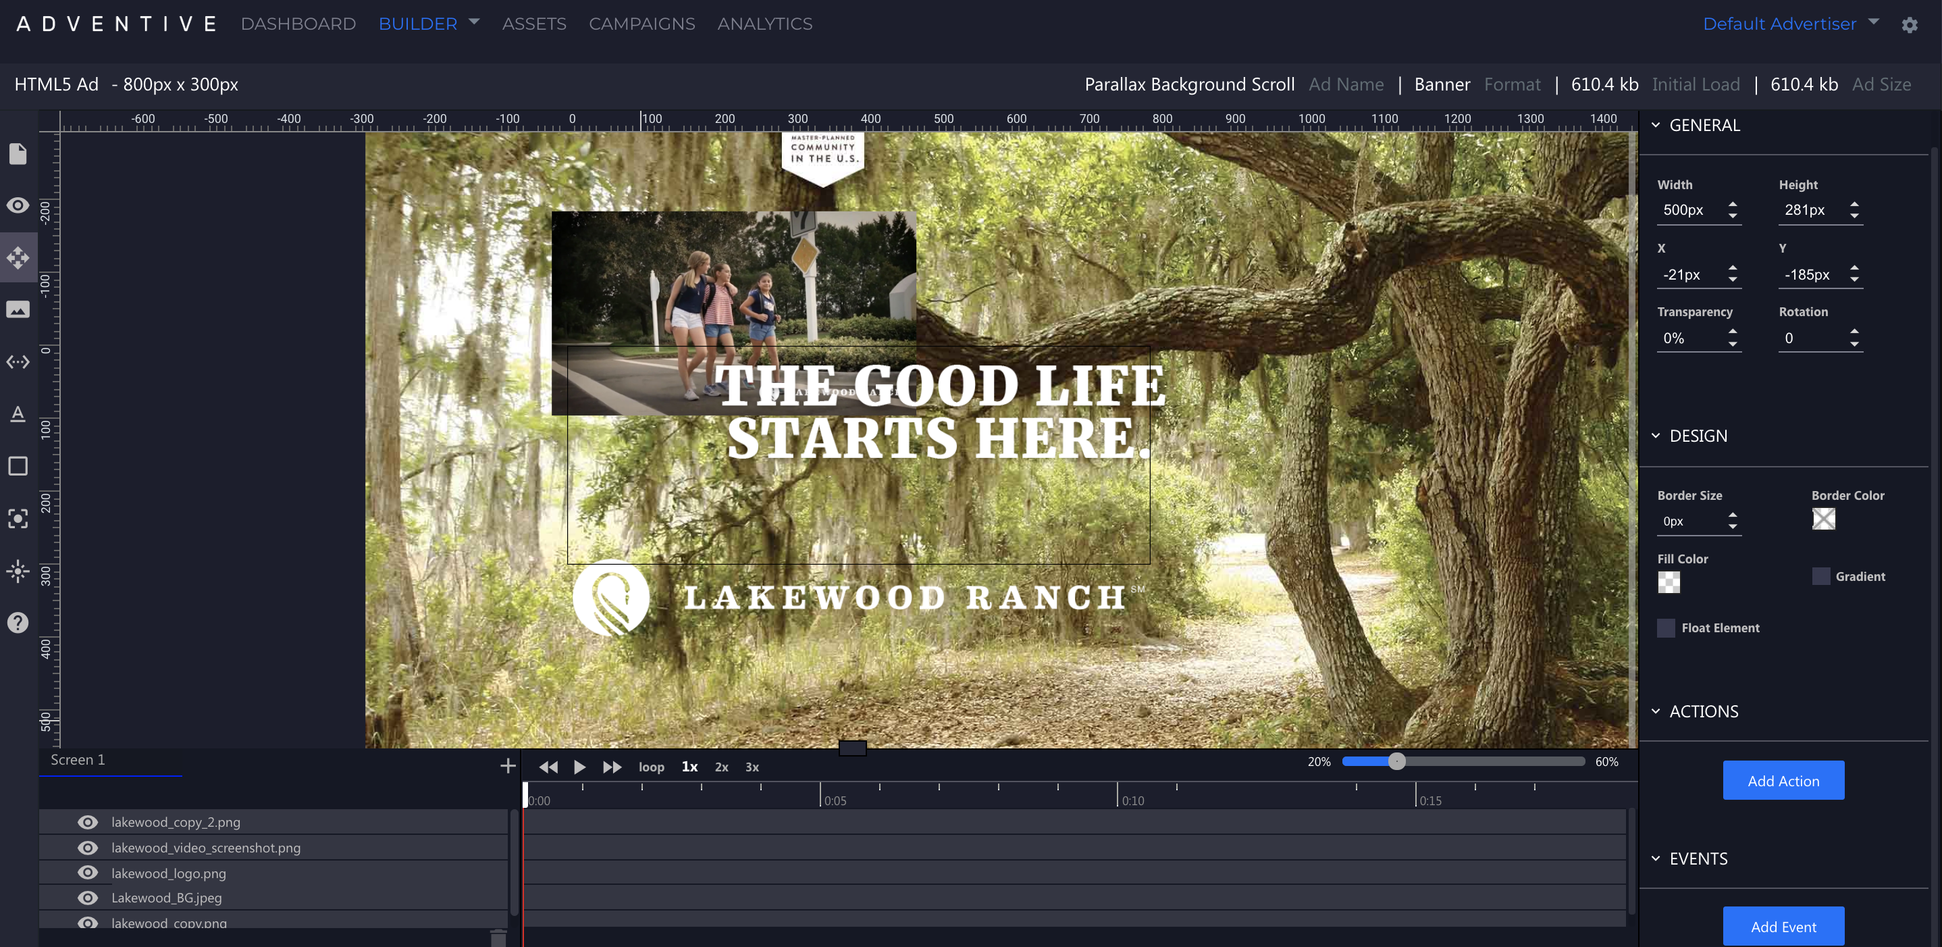Viewport: 1942px width, 947px height.
Task: Go to DASHBOARD
Action: click(x=298, y=24)
